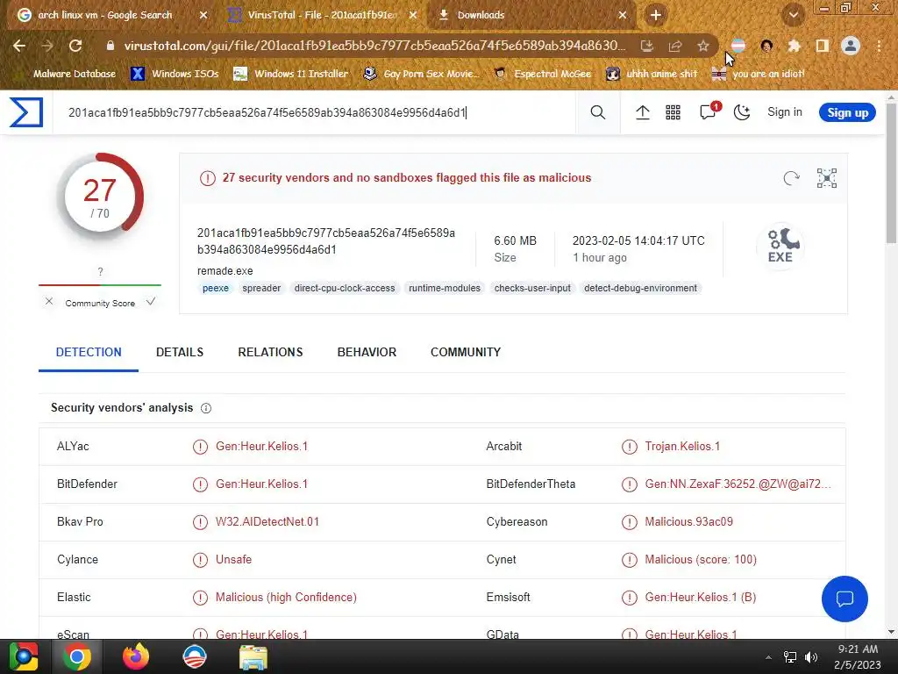Go back with browser back arrow
The width and height of the screenshot is (898, 674).
click(19, 46)
